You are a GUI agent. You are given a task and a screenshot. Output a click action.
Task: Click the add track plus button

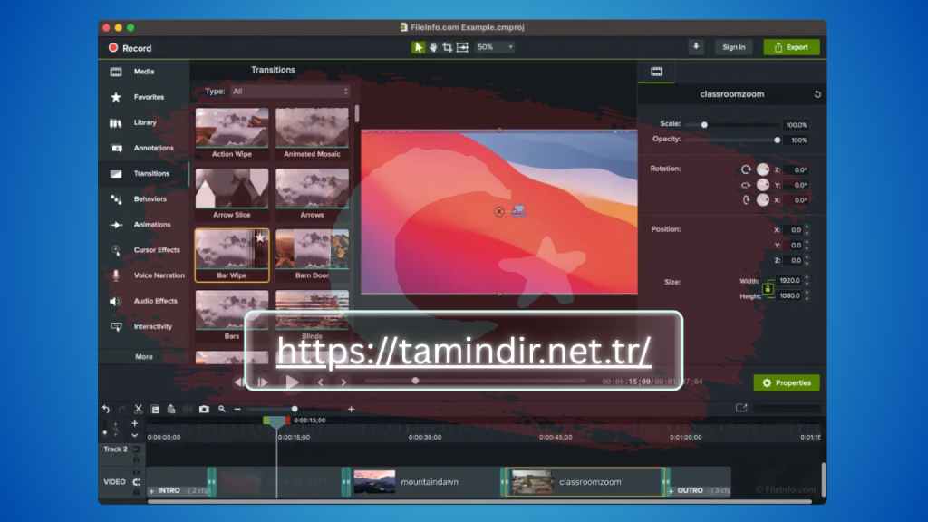coord(135,423)
